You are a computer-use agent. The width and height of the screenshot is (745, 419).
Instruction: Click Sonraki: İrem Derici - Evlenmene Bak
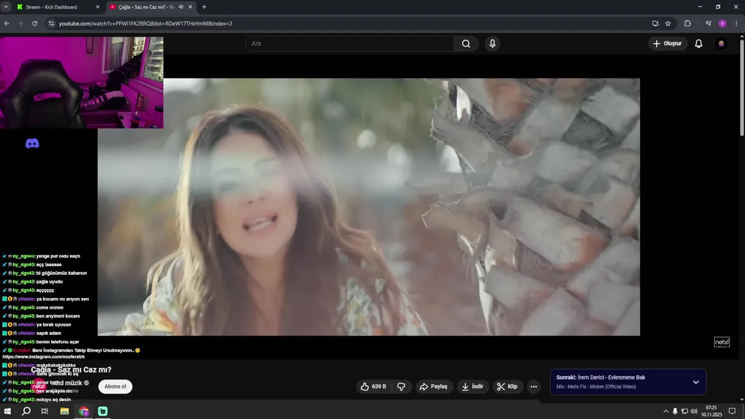pos(601,377)
